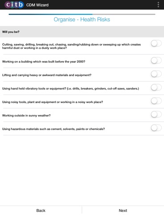Open the three-dot overflow menu

click(158, 5)
